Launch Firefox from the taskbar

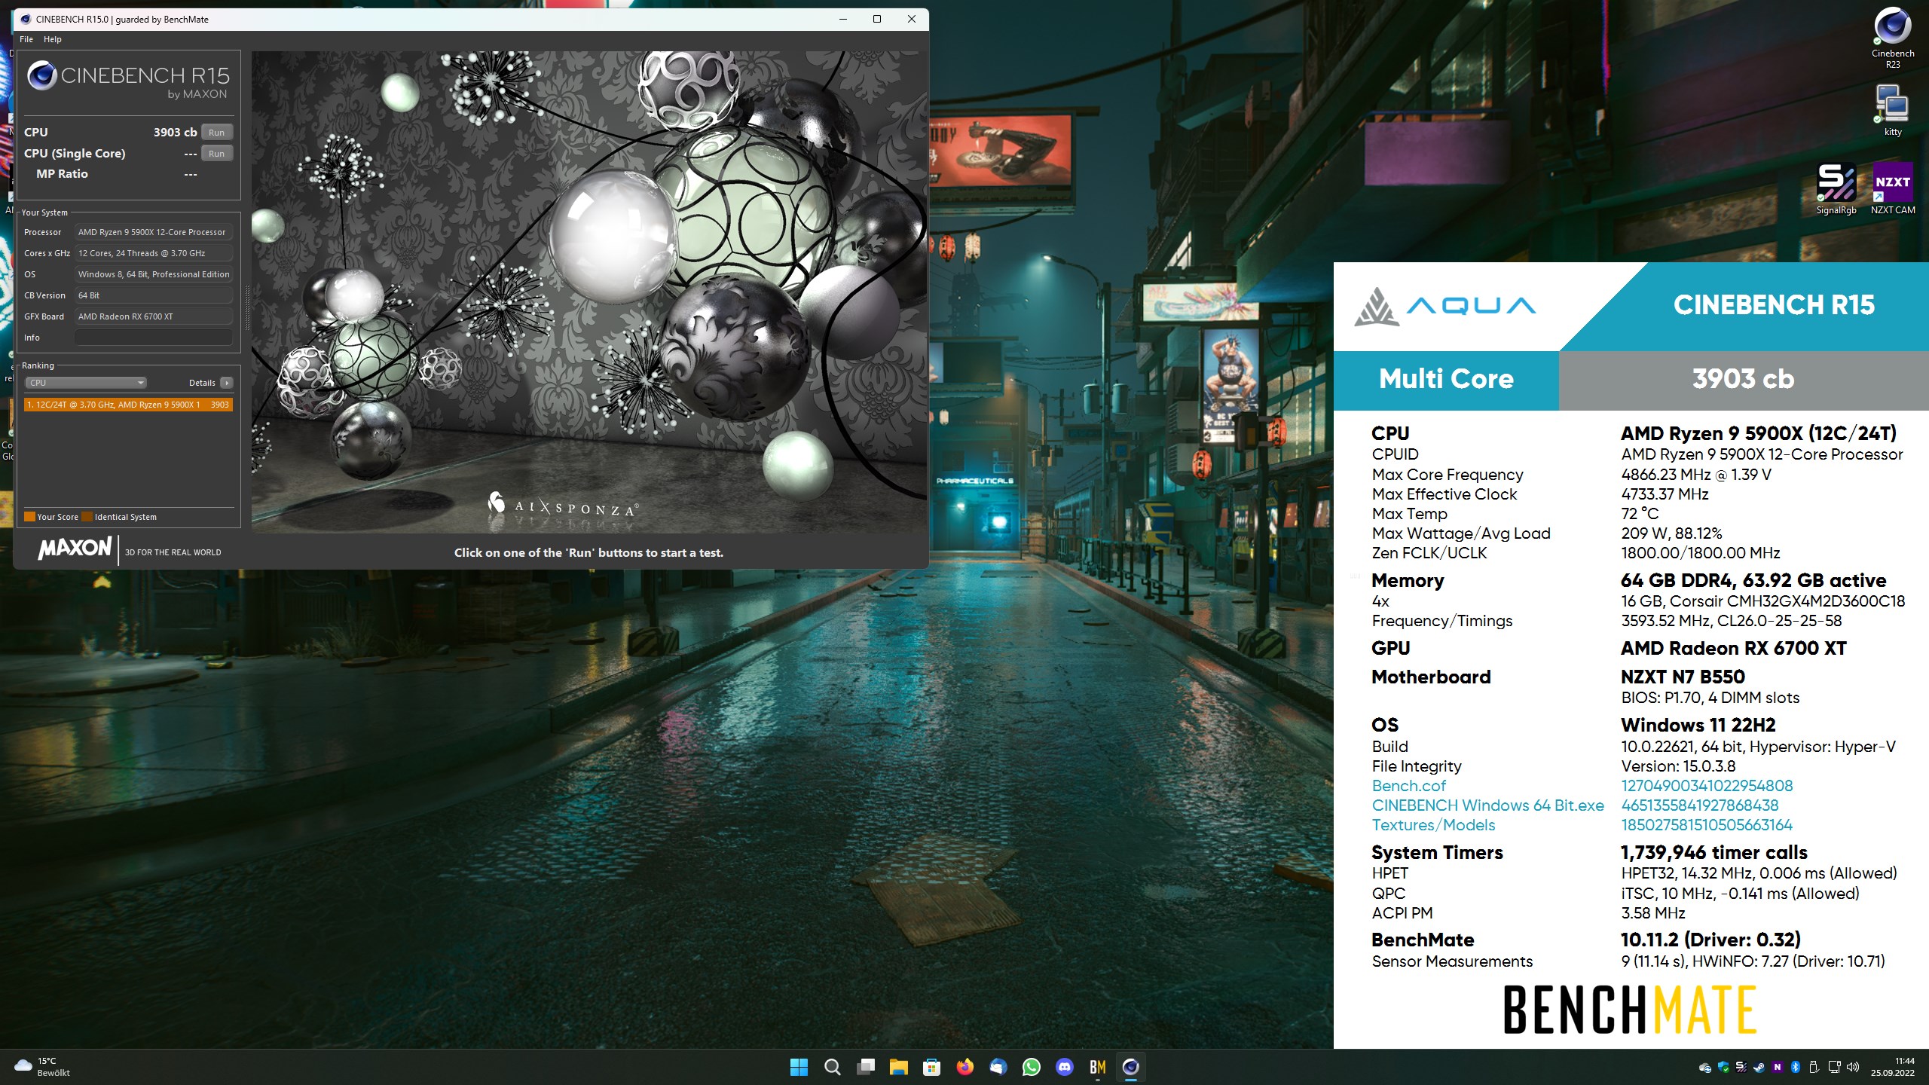tap(964, 1067)
